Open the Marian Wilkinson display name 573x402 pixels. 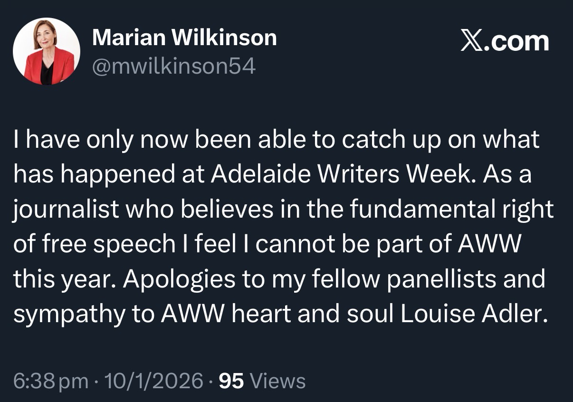pyautogui.click(x=184, y=37)
